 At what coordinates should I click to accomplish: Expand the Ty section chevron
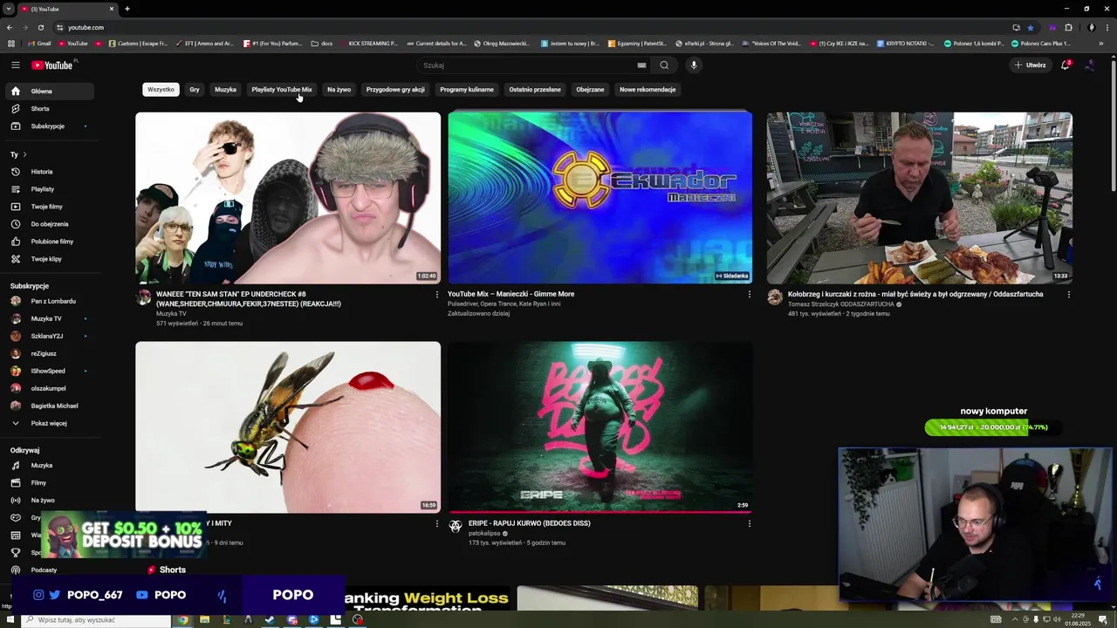[x=24, y=154]
